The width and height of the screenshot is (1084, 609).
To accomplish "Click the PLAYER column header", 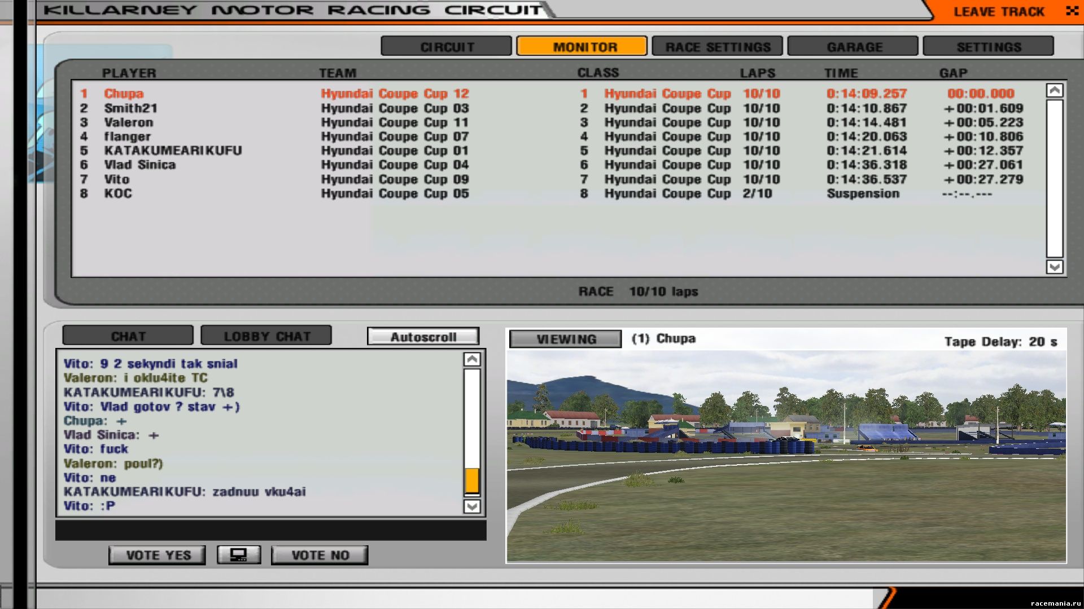I will (x=129, y=73).
